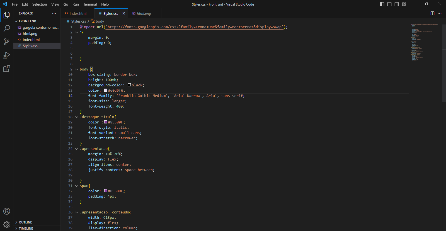This screenshot has width=446, height=231.
Task: Select gárgula contorno image file
Action: pos(37,27)
